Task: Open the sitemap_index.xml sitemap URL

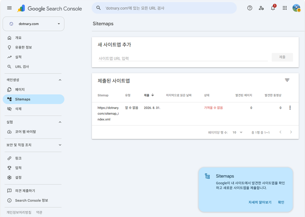Action: [108, 113]
